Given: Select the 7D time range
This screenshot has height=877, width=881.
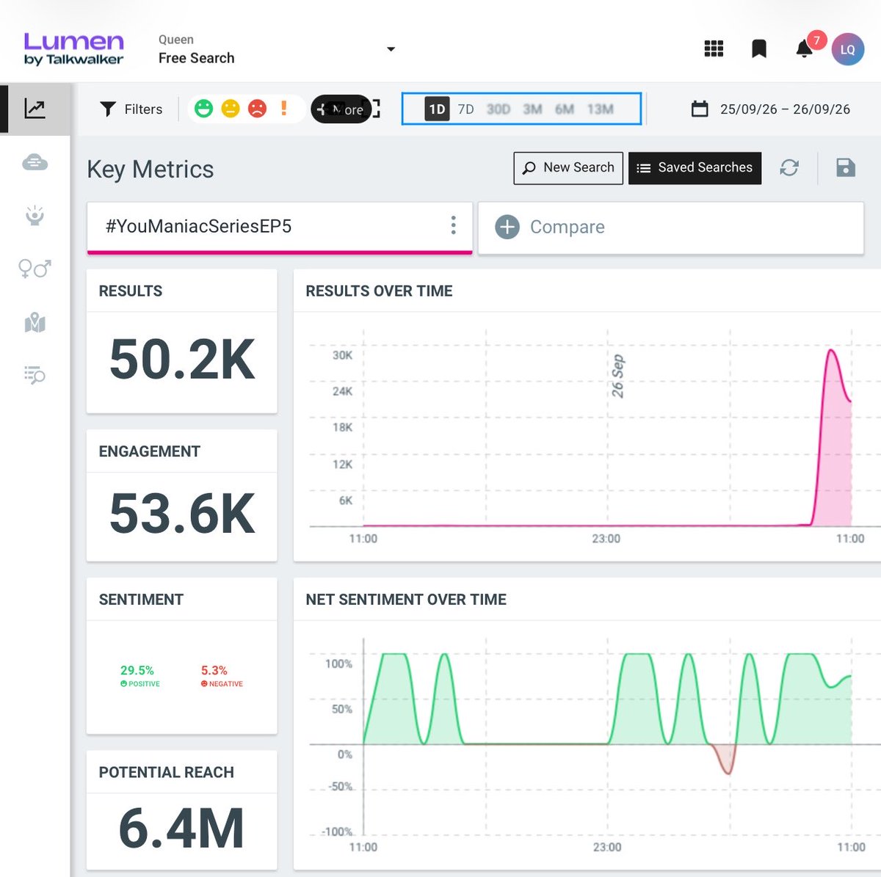Looking at the screenshot, I should click(465, 109).
